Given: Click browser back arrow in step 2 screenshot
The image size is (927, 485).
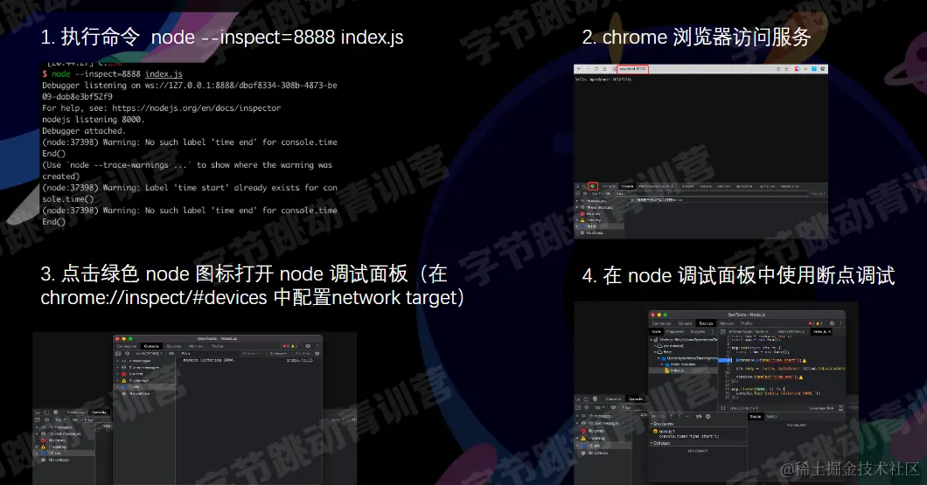Looking at the screenshot, I should coord(579,69).
